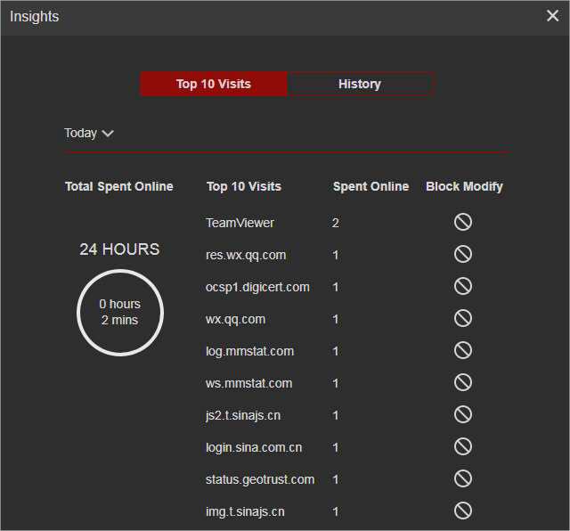
Task: Click the TeamViewer entry
Action: 240,223
